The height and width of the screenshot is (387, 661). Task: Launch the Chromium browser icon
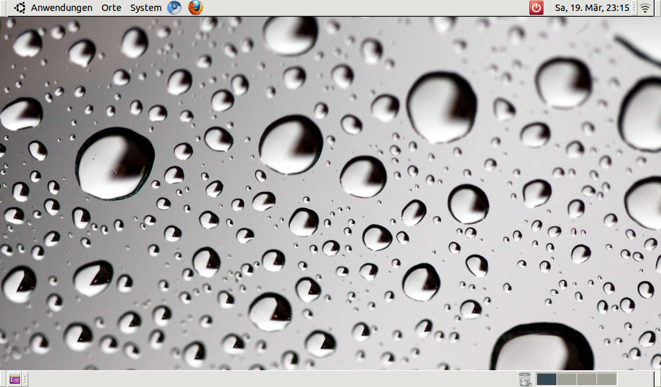click(174, 8)
